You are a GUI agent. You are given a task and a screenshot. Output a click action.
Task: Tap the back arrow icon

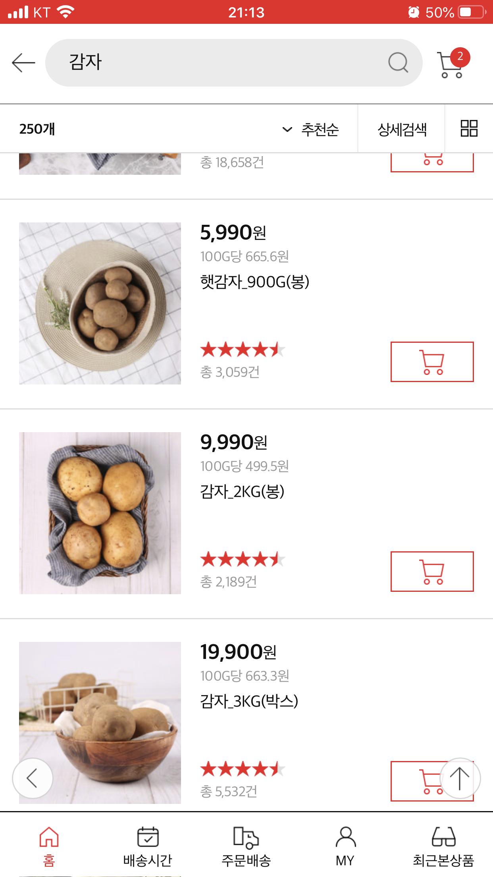tap(23, 63)
